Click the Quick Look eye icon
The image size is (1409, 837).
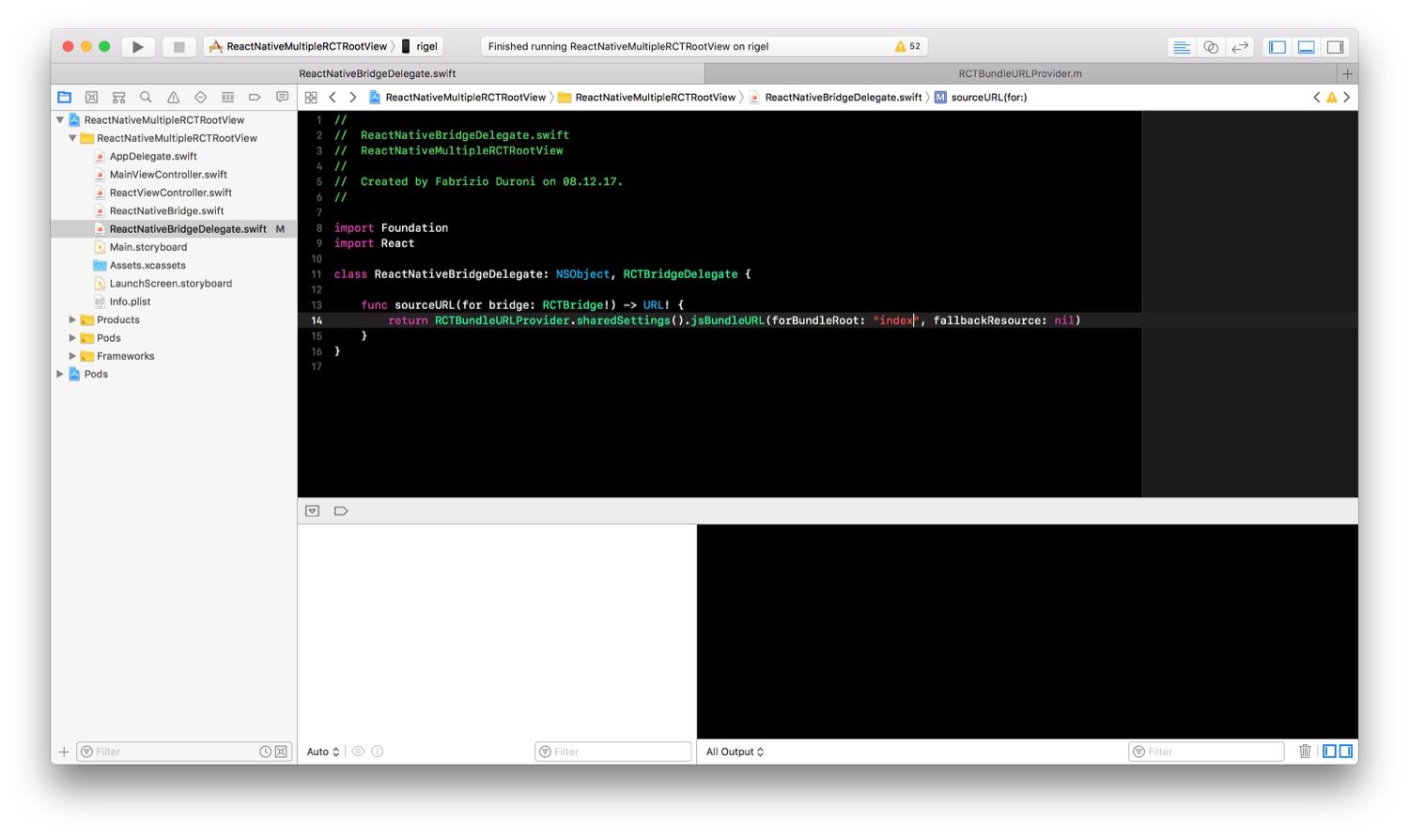358,752
